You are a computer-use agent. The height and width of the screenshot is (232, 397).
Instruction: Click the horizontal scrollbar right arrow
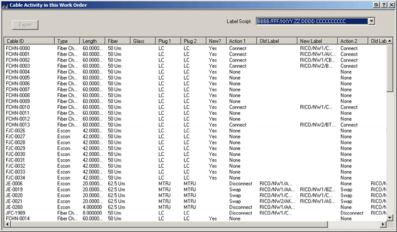coord(383,224)
